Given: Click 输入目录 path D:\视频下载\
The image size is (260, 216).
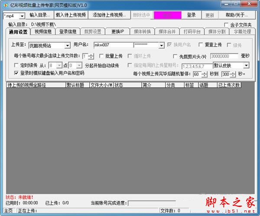Looking at the screenshot, I should [x=43, y=25].
